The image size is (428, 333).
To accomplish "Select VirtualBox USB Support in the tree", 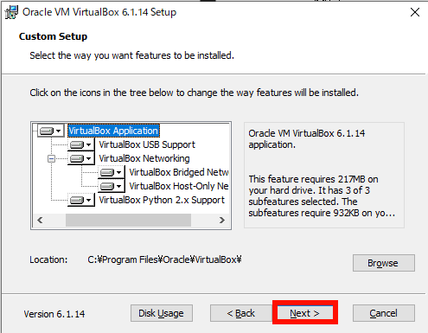I will (x=147, y=144).
